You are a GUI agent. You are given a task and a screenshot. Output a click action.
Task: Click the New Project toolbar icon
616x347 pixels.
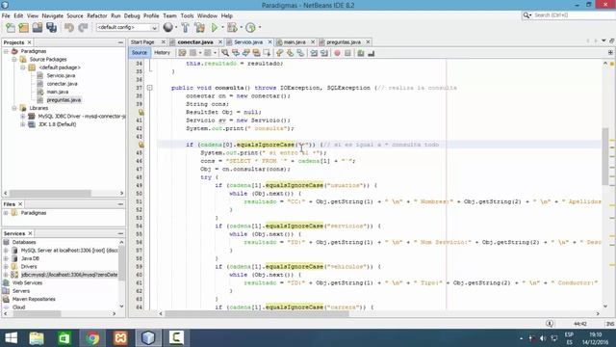click(x=23, y=28)
